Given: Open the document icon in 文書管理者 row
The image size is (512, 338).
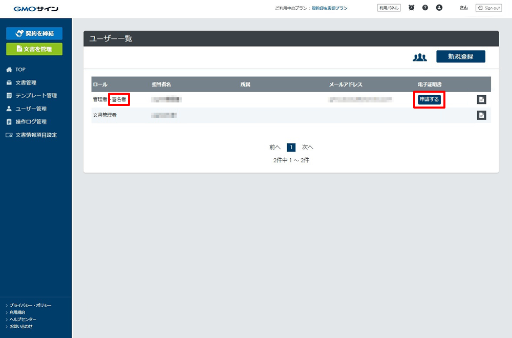Looking at the screenshot, I should 482,115.
